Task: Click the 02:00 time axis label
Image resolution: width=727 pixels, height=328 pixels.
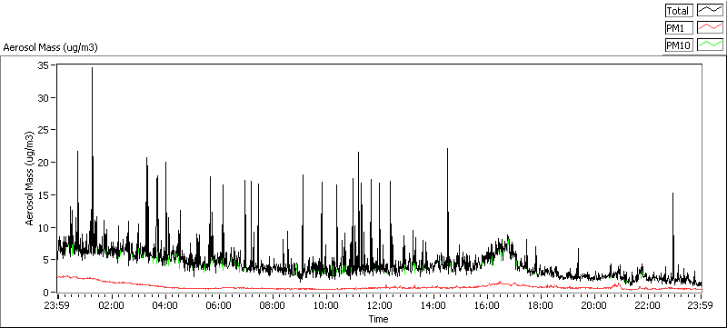Action: [x=112, y=306]
